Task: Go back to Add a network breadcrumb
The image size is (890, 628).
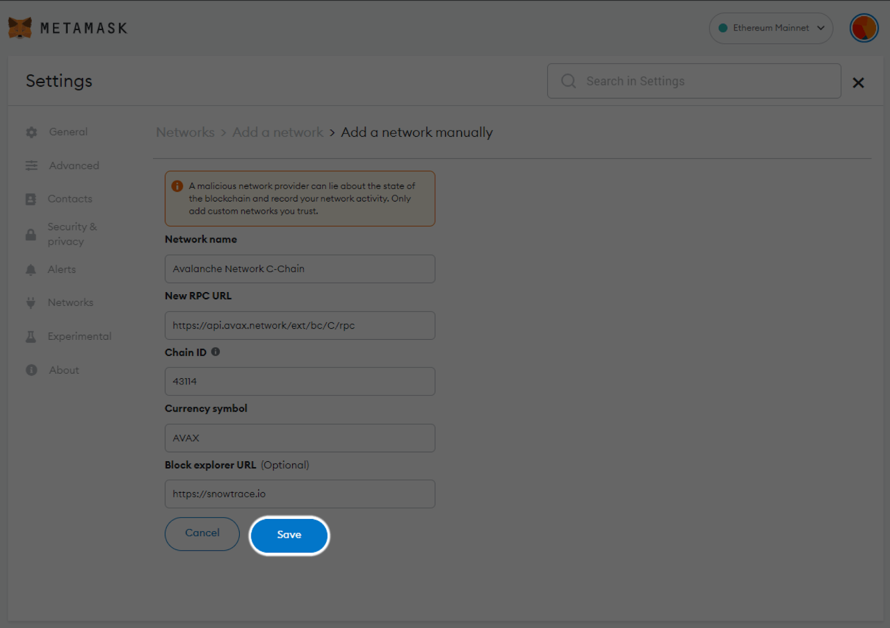Action: click(x=278, y=132)
